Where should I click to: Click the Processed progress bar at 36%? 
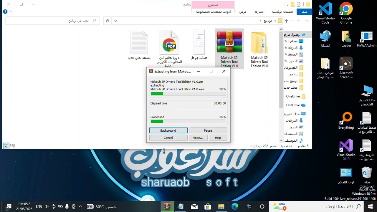point(188,121)
